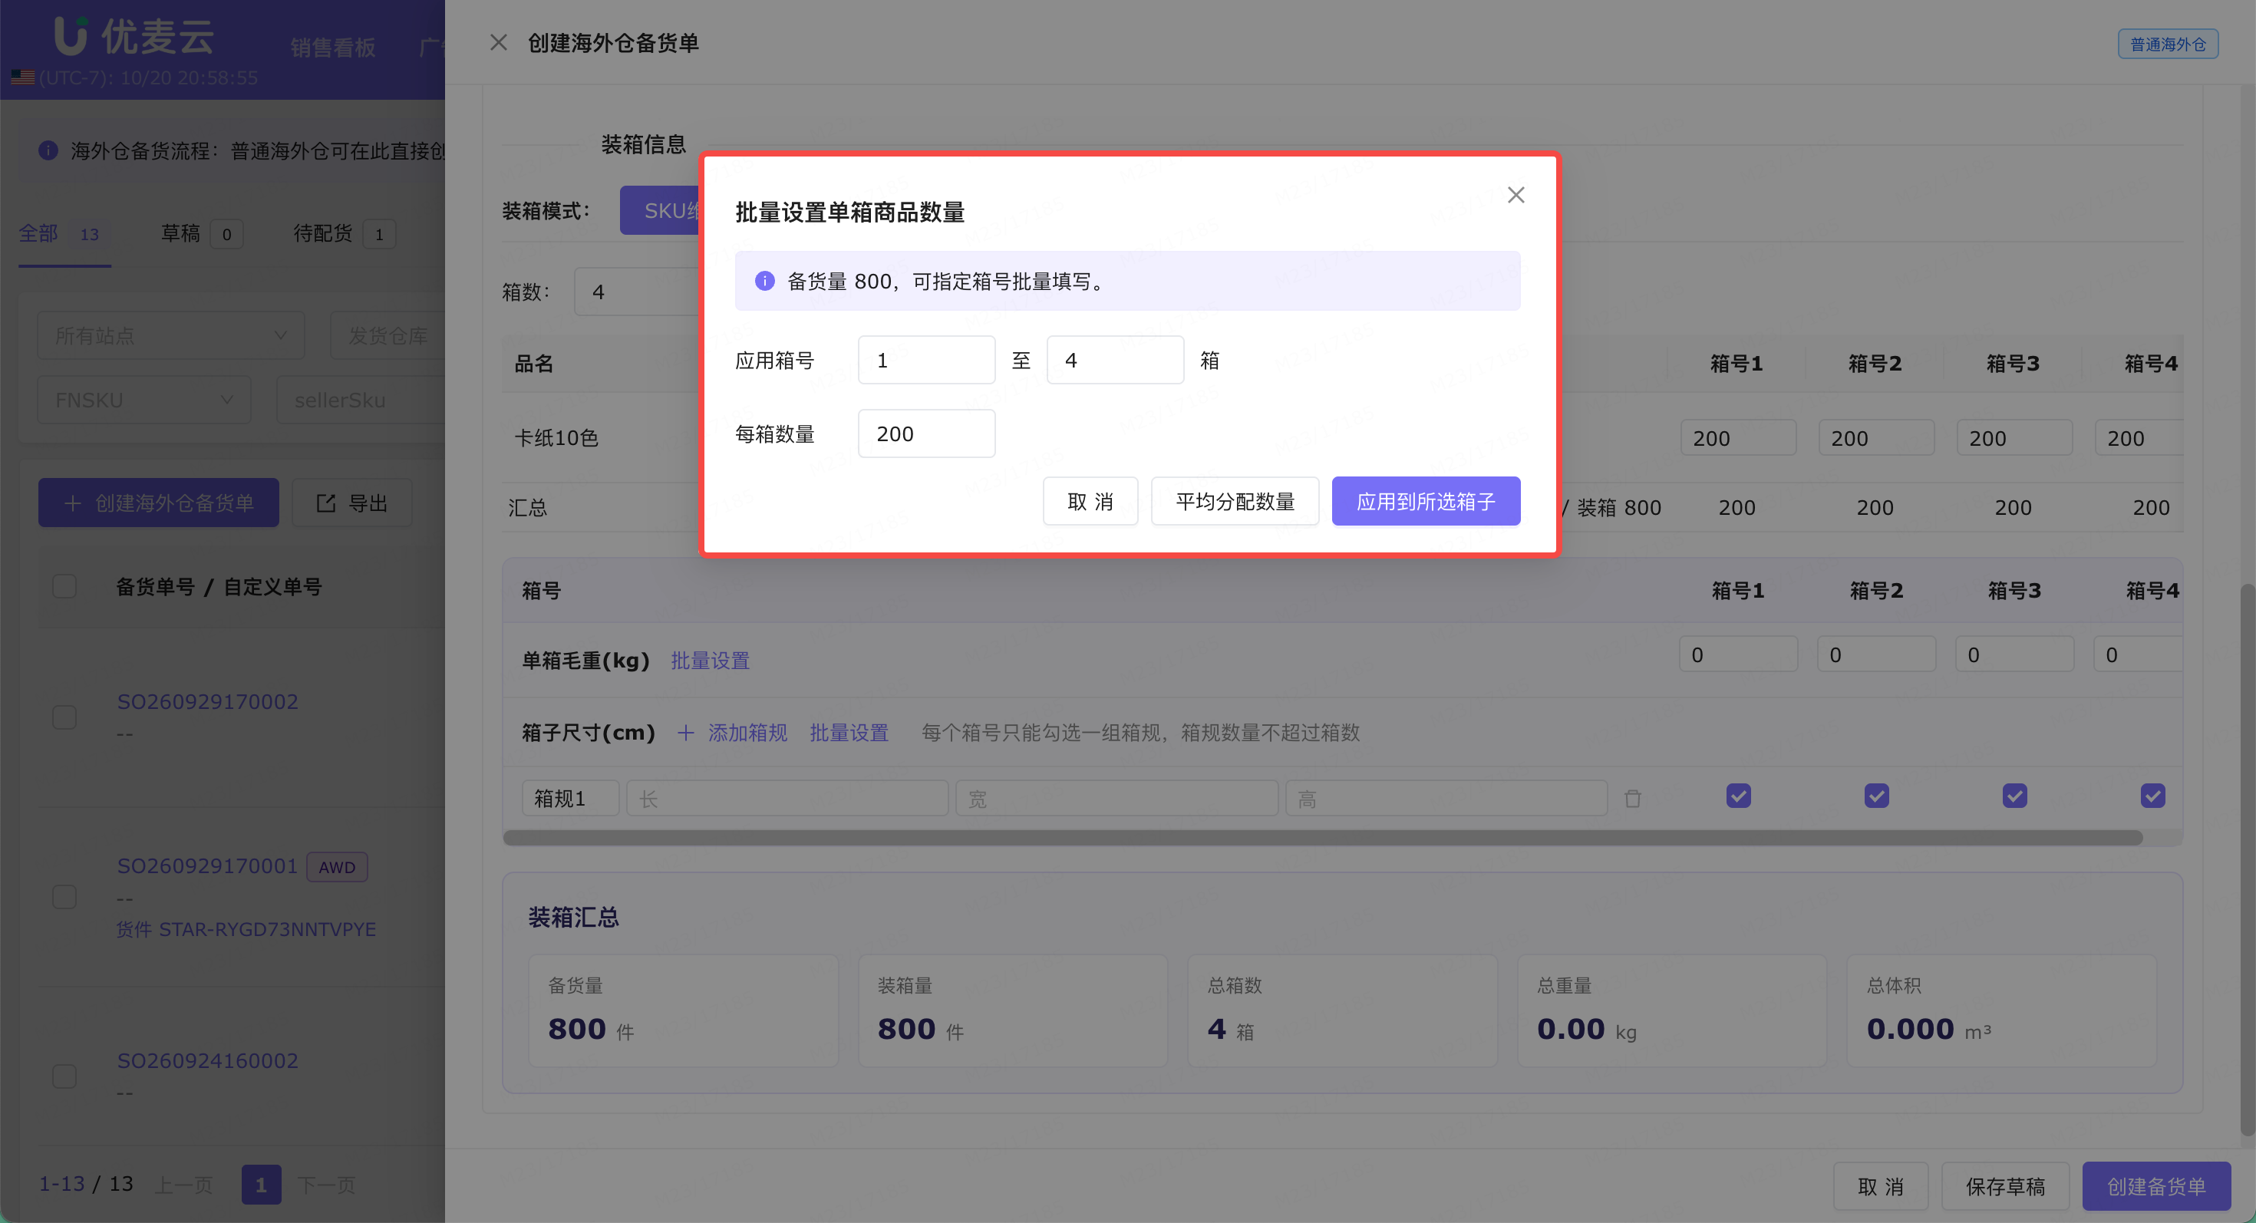2256x1223 pixels.
Task: Toggle 箱规1 checkbox for 箱号2
Action: point(1877,796)
